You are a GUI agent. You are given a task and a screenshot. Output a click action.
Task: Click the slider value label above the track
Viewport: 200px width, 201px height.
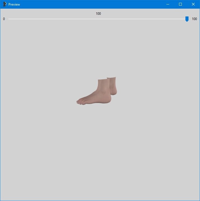click(x=98, y=14)
